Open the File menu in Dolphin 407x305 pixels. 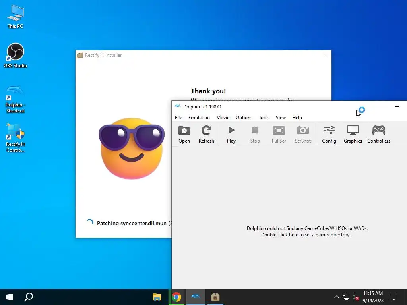pyautogui.click(x=178, y=118)
